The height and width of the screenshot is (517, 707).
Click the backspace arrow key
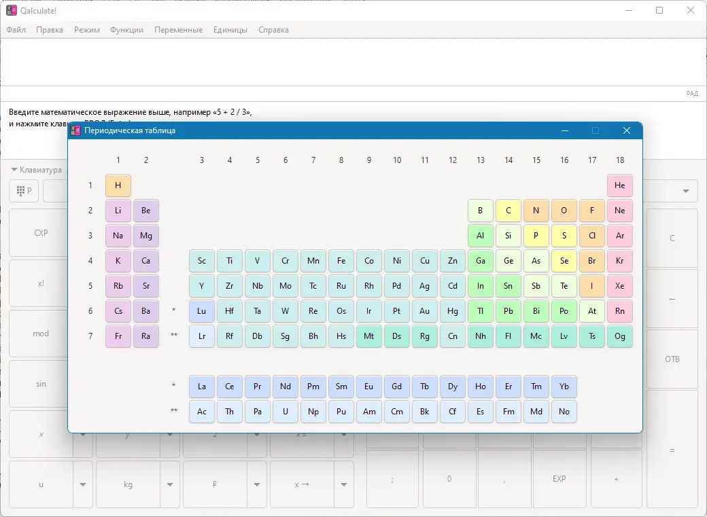coord(672,299)
